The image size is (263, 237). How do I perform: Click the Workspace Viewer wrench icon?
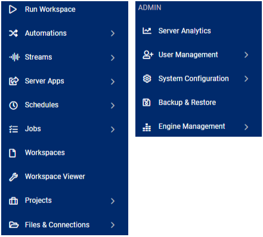point(13,177)
